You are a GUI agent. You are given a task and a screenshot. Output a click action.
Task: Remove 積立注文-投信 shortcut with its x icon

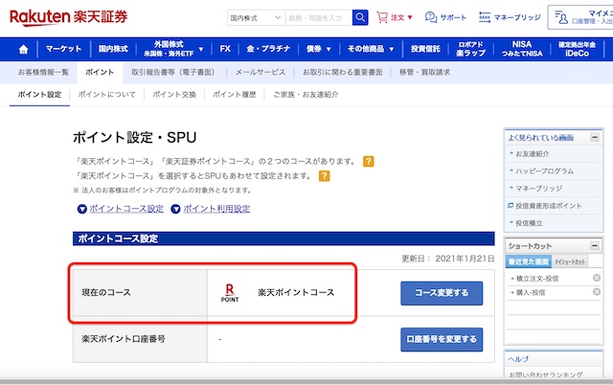coord(595,277)
